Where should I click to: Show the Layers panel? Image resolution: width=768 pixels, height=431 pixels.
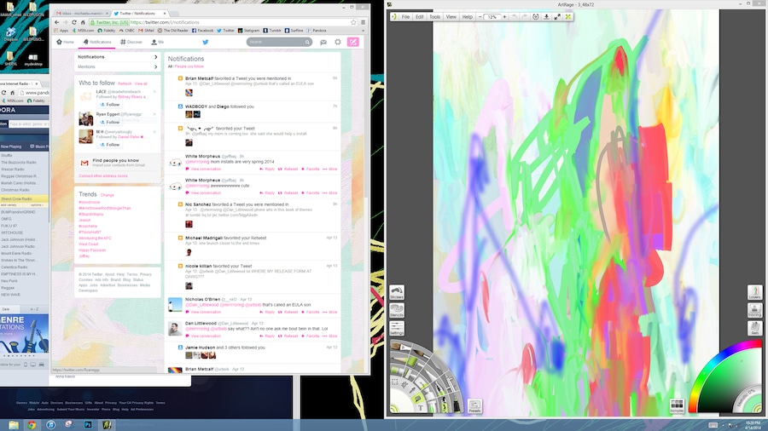(754, 293)
